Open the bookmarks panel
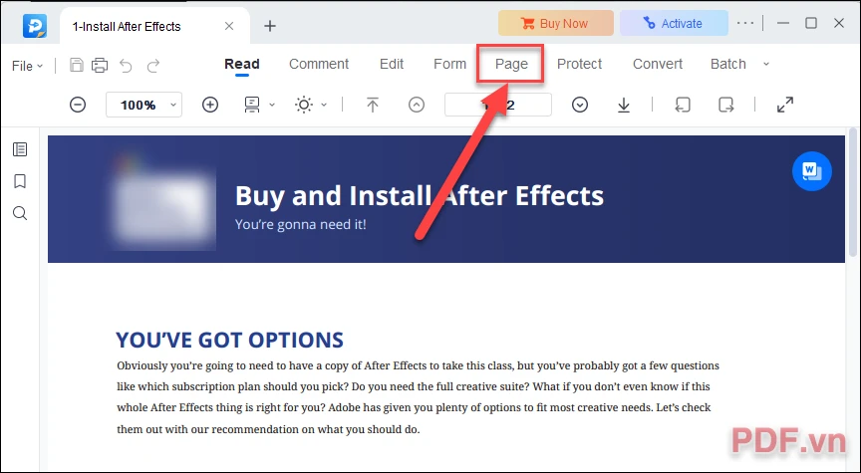Image resolution: width=861 pixels, height=473 pixels. [20, 181]
